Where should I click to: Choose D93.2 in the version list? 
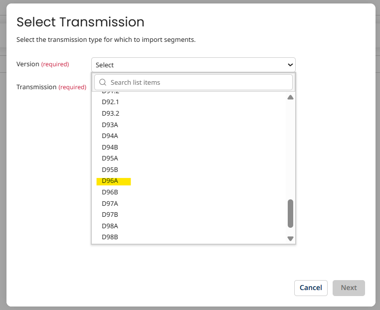[x=111, y=113]
